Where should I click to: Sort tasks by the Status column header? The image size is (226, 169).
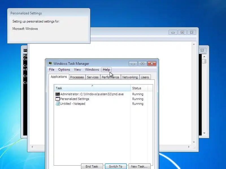click(x=139, y=88)
